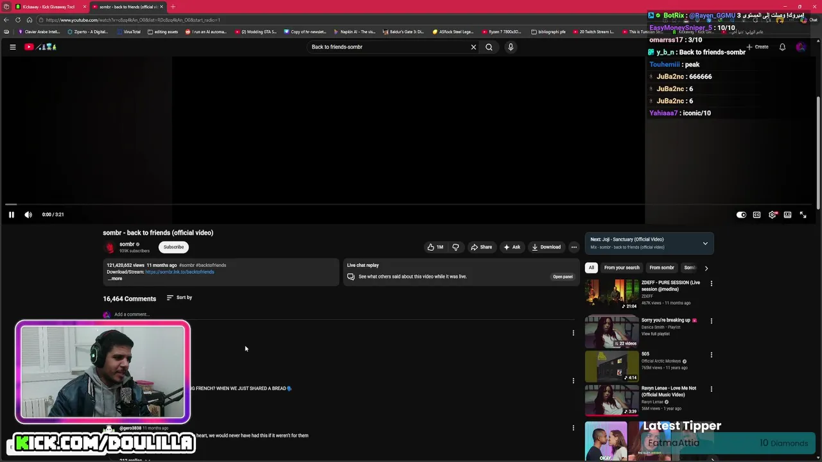This screenshot has width=822, height=462.
Task: Open Ravyn Lenae Love Me Not title
Action: 669,391
